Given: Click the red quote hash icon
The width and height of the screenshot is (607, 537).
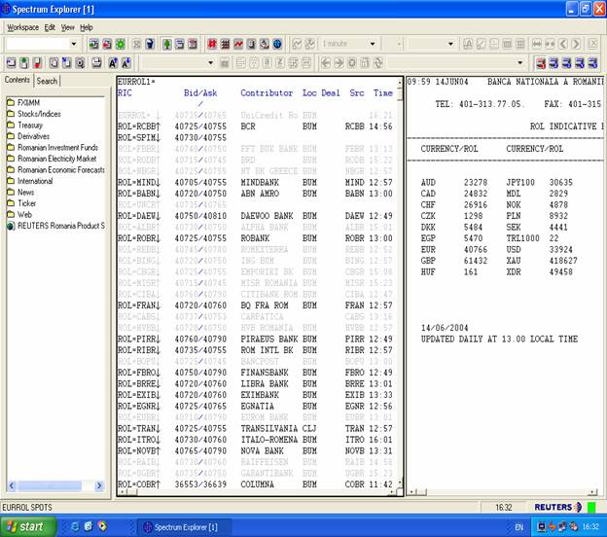Looking at the screenshot, I should point(212,44).
